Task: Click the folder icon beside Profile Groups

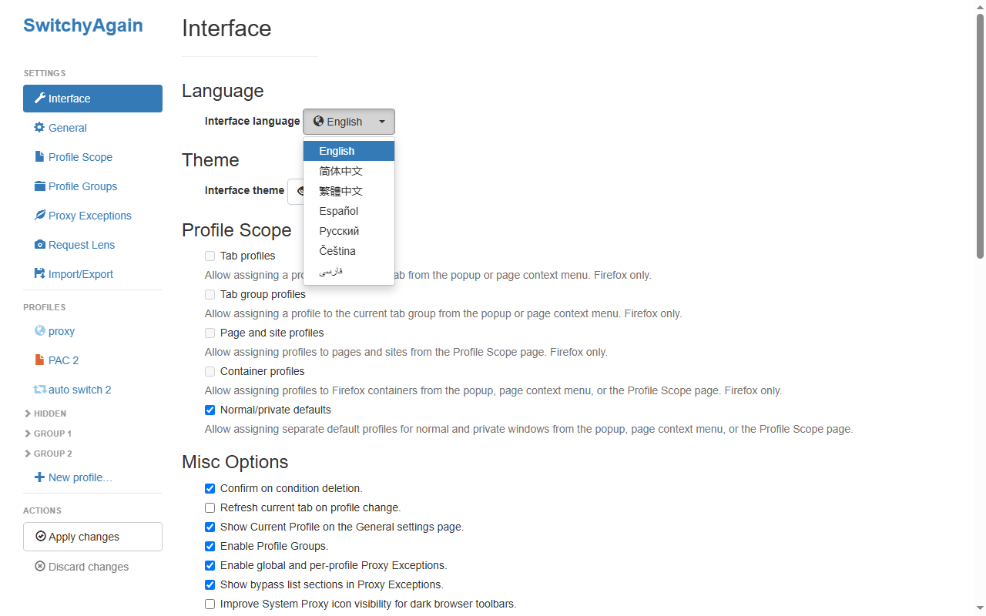Action: click(x=39, y=186)
